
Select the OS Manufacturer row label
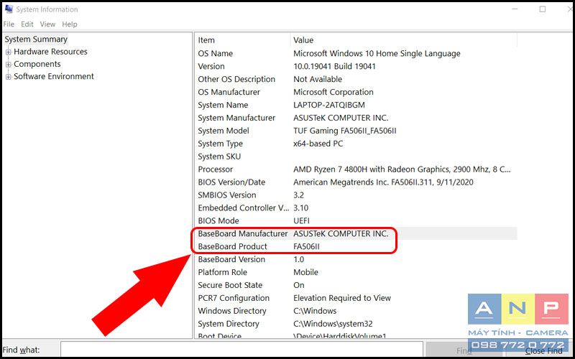click(x=229, y=92)
